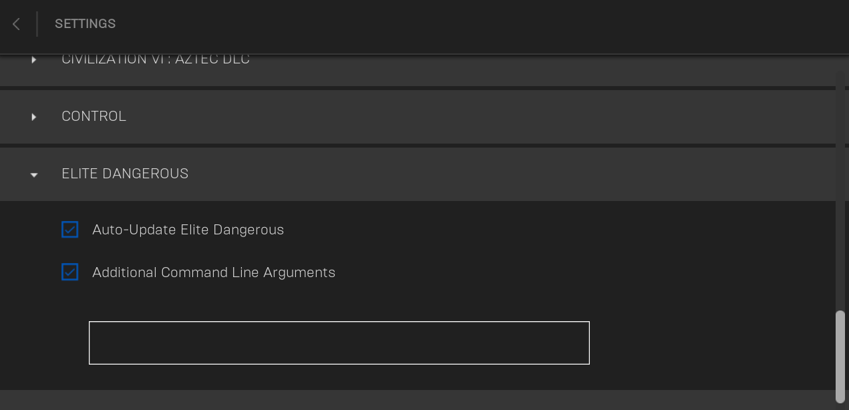
Task: Expand the Civilization VI Aztec DLC triangle
Action: click(x=33, y=59)
